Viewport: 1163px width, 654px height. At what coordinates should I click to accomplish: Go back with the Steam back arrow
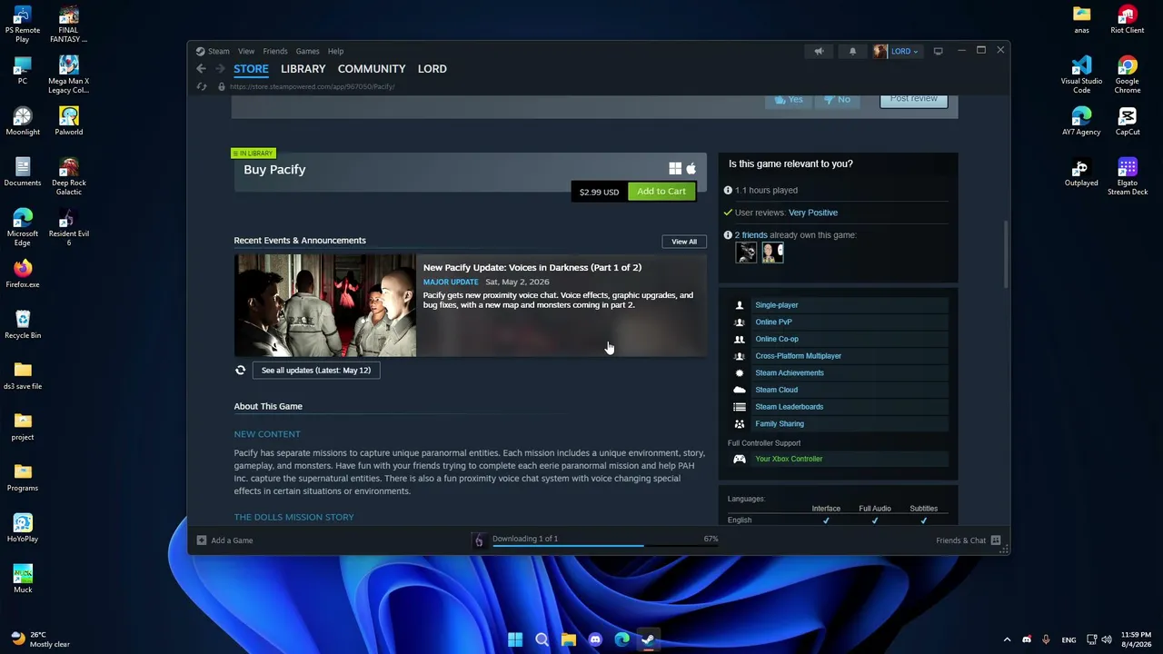pos(201,69)
